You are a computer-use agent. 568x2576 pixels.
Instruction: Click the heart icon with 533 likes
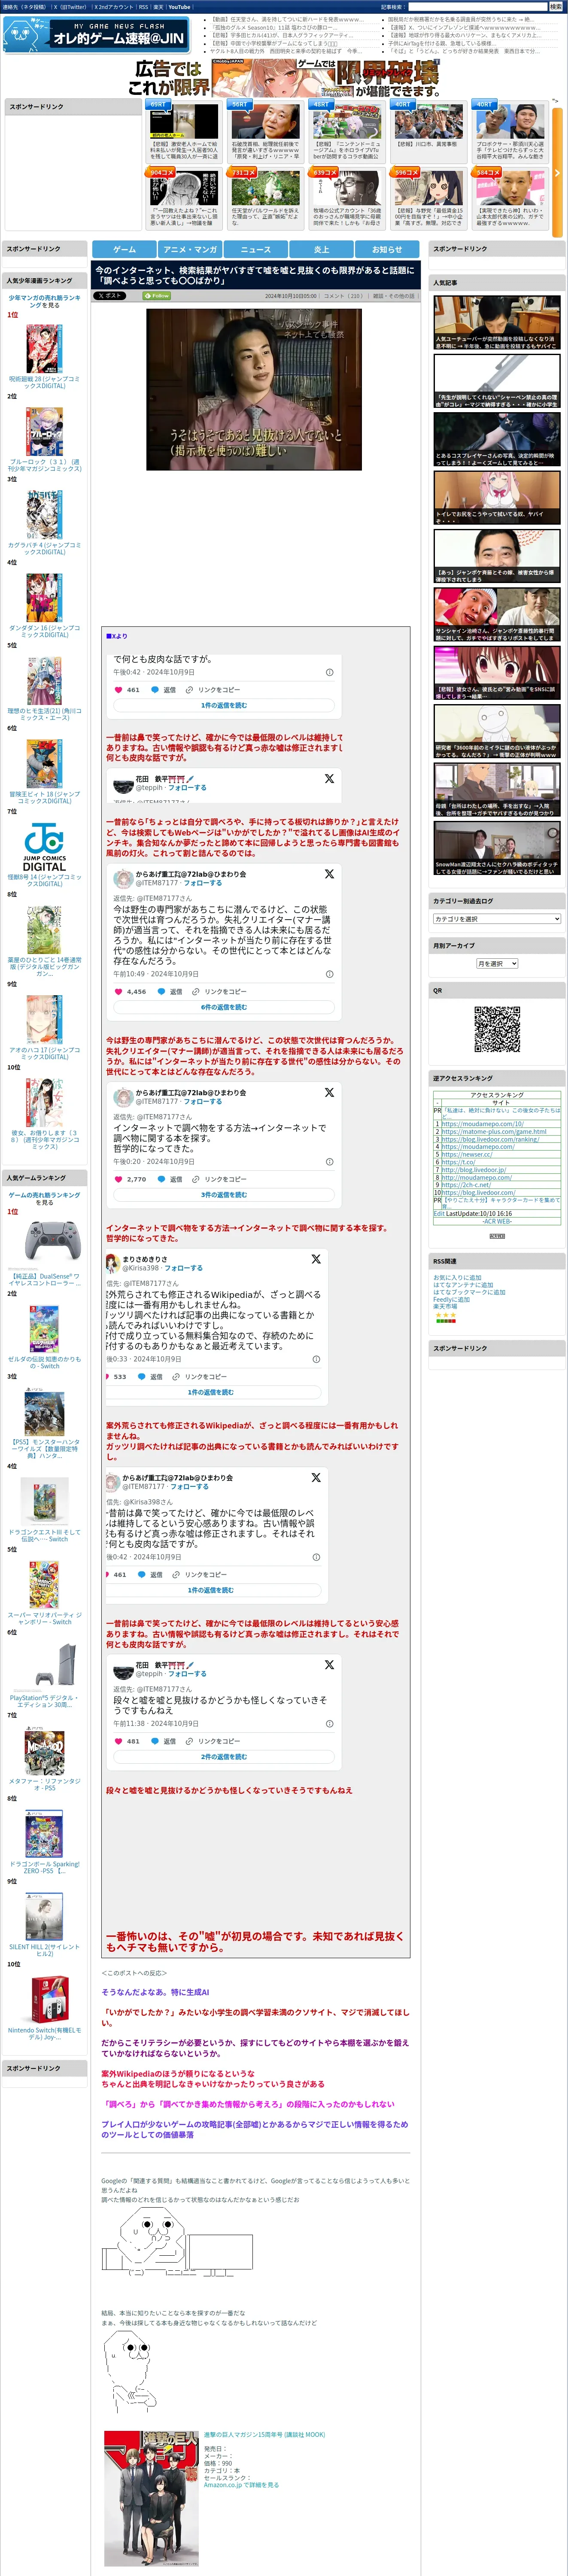pyautogui.click(x=108, y=1377)
